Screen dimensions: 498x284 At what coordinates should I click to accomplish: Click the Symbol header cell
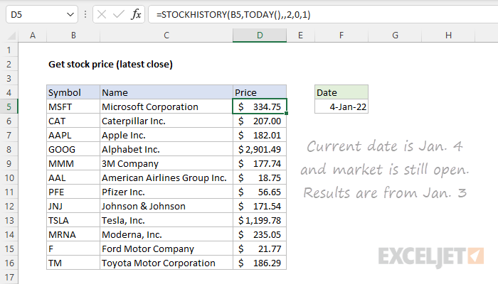pos(73,92)
